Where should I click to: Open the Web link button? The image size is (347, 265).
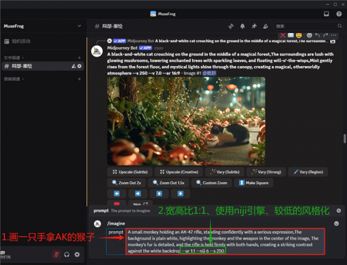140,203
